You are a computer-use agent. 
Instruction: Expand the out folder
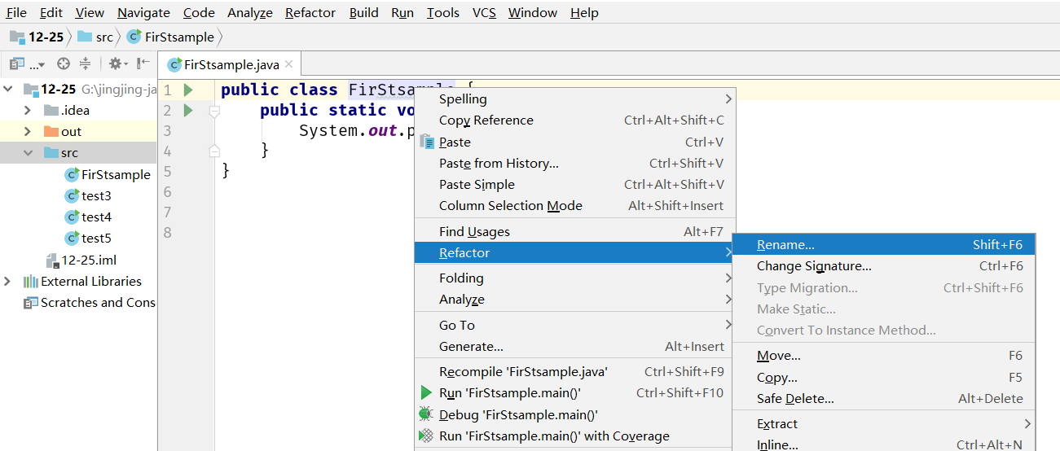[28, 132]
